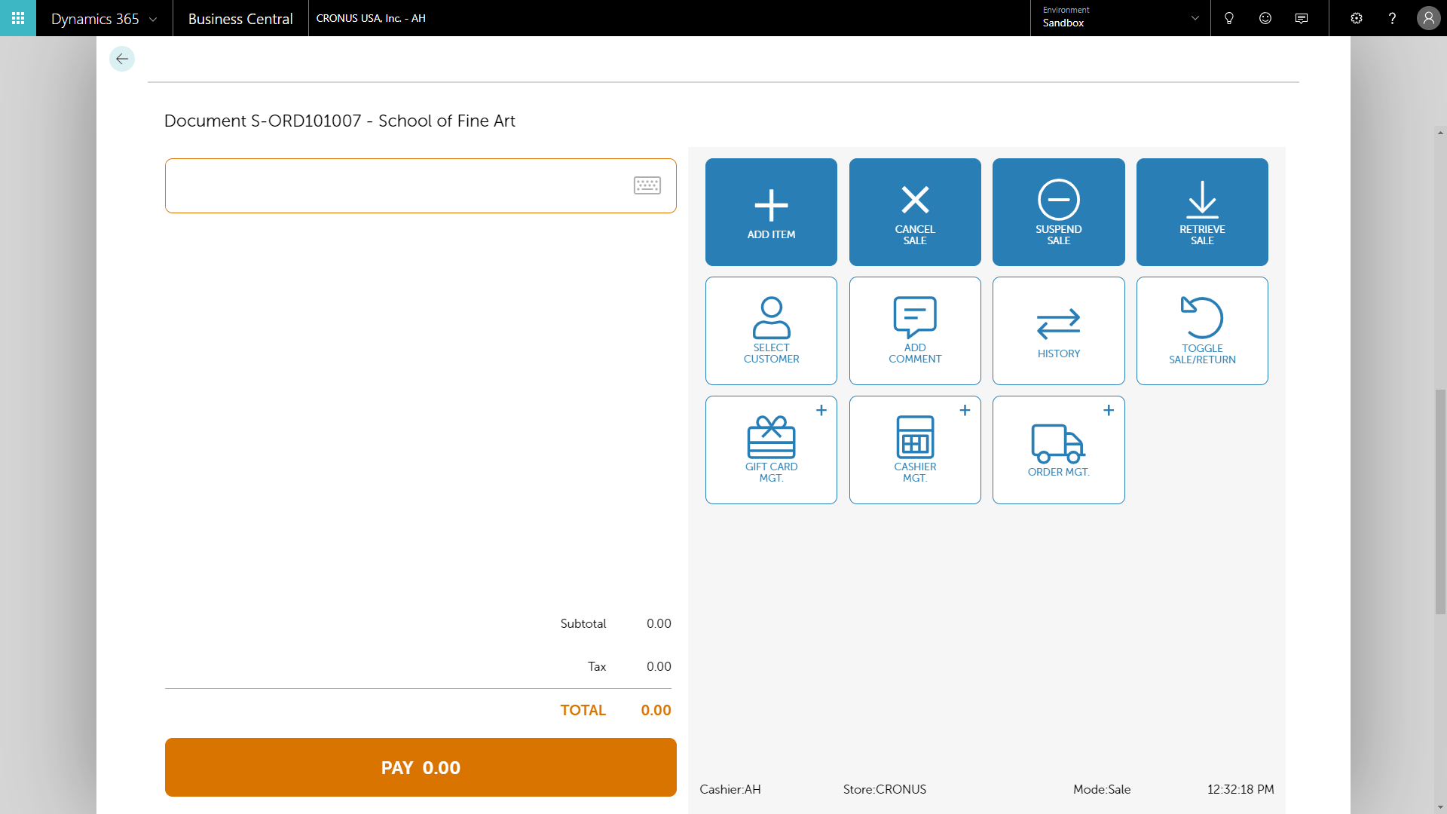Image resolution: width=1447 pixels, height=814 pixels.
Task: Open the settings gear icon
Action: pyautogui.click(x=1356, y=18)
